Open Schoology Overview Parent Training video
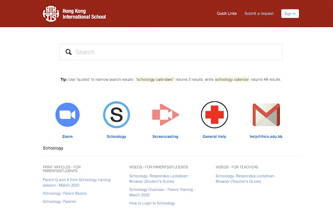 click(162, 192)
